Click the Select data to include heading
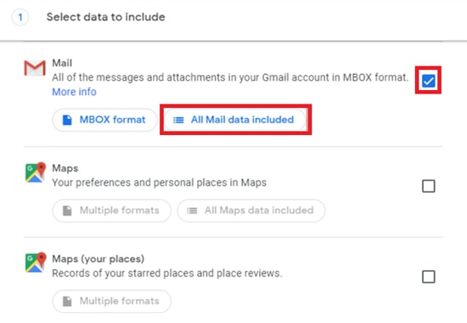The image size is (467, 323). (x=106, y=17)
